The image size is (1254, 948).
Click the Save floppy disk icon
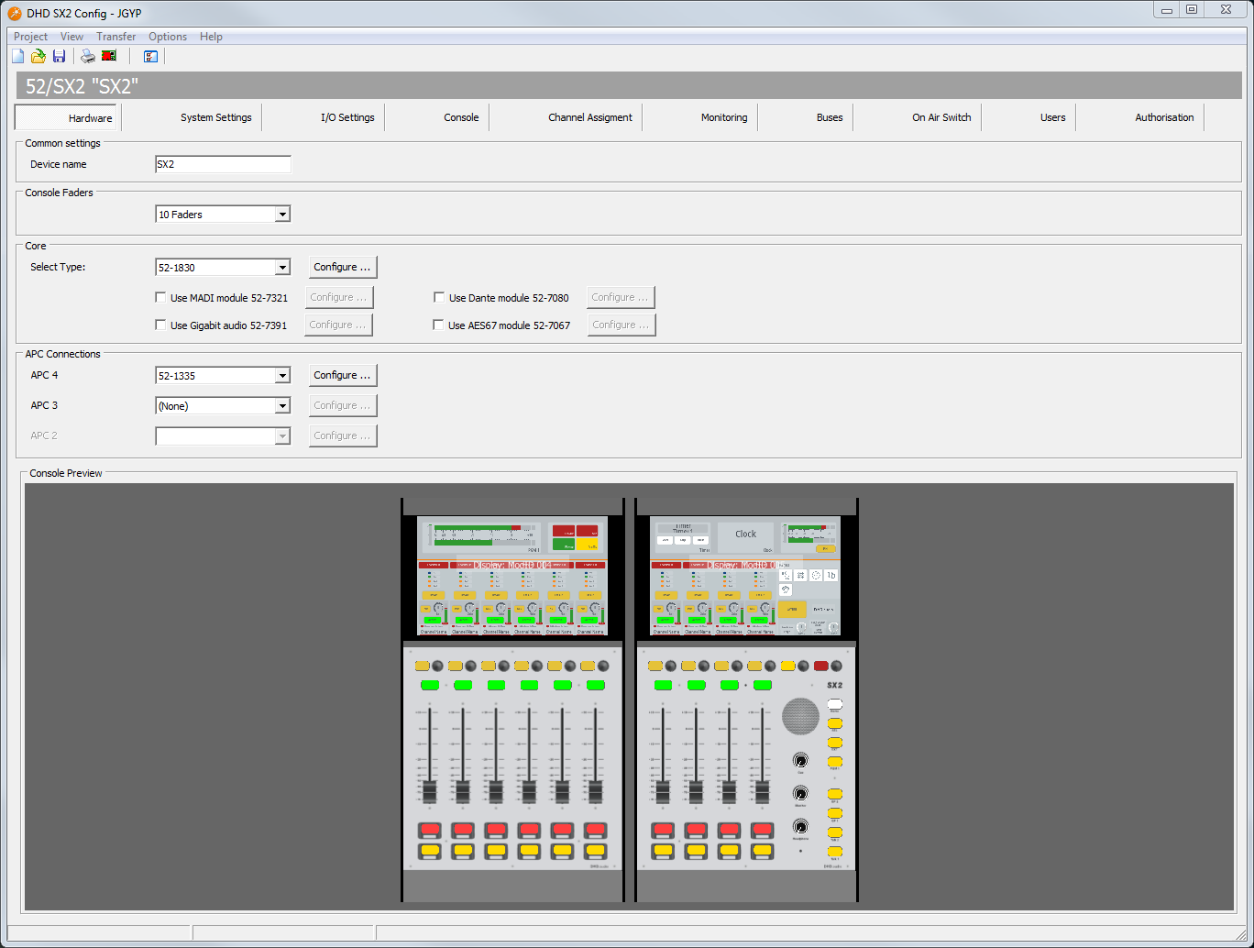[59, 56]
